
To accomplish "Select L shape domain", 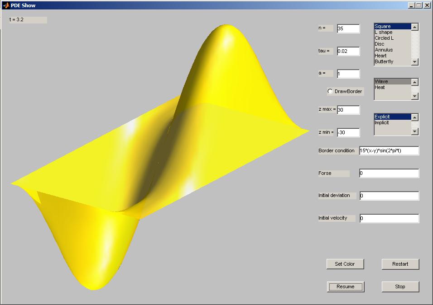I will point(392,32).
